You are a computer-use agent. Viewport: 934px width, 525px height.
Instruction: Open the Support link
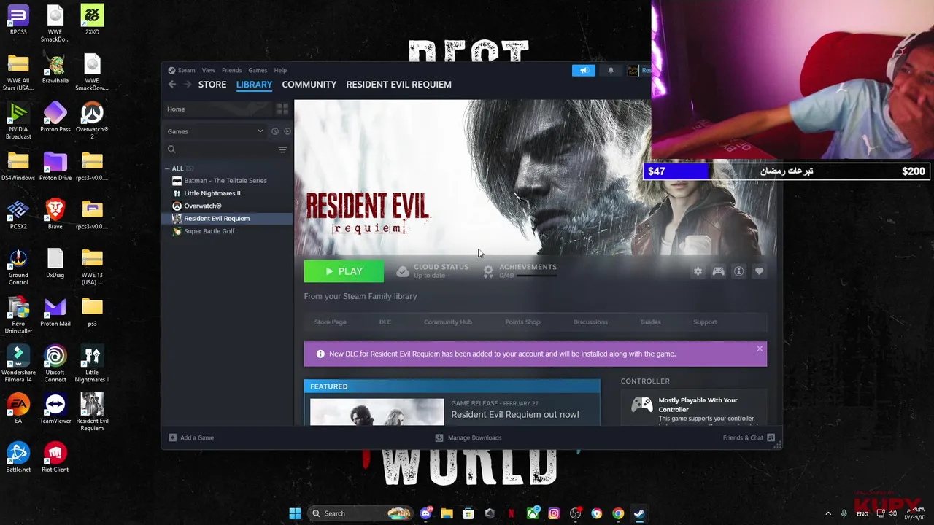tap(705, 322)
